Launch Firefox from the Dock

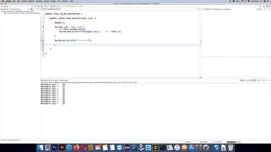point(76,147)
